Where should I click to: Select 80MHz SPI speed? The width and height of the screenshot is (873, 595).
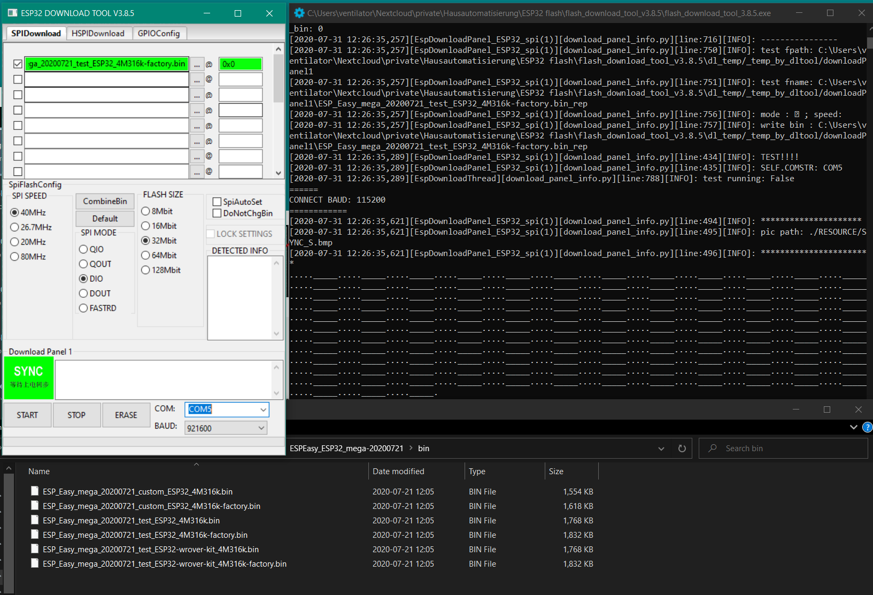point(14,257)
